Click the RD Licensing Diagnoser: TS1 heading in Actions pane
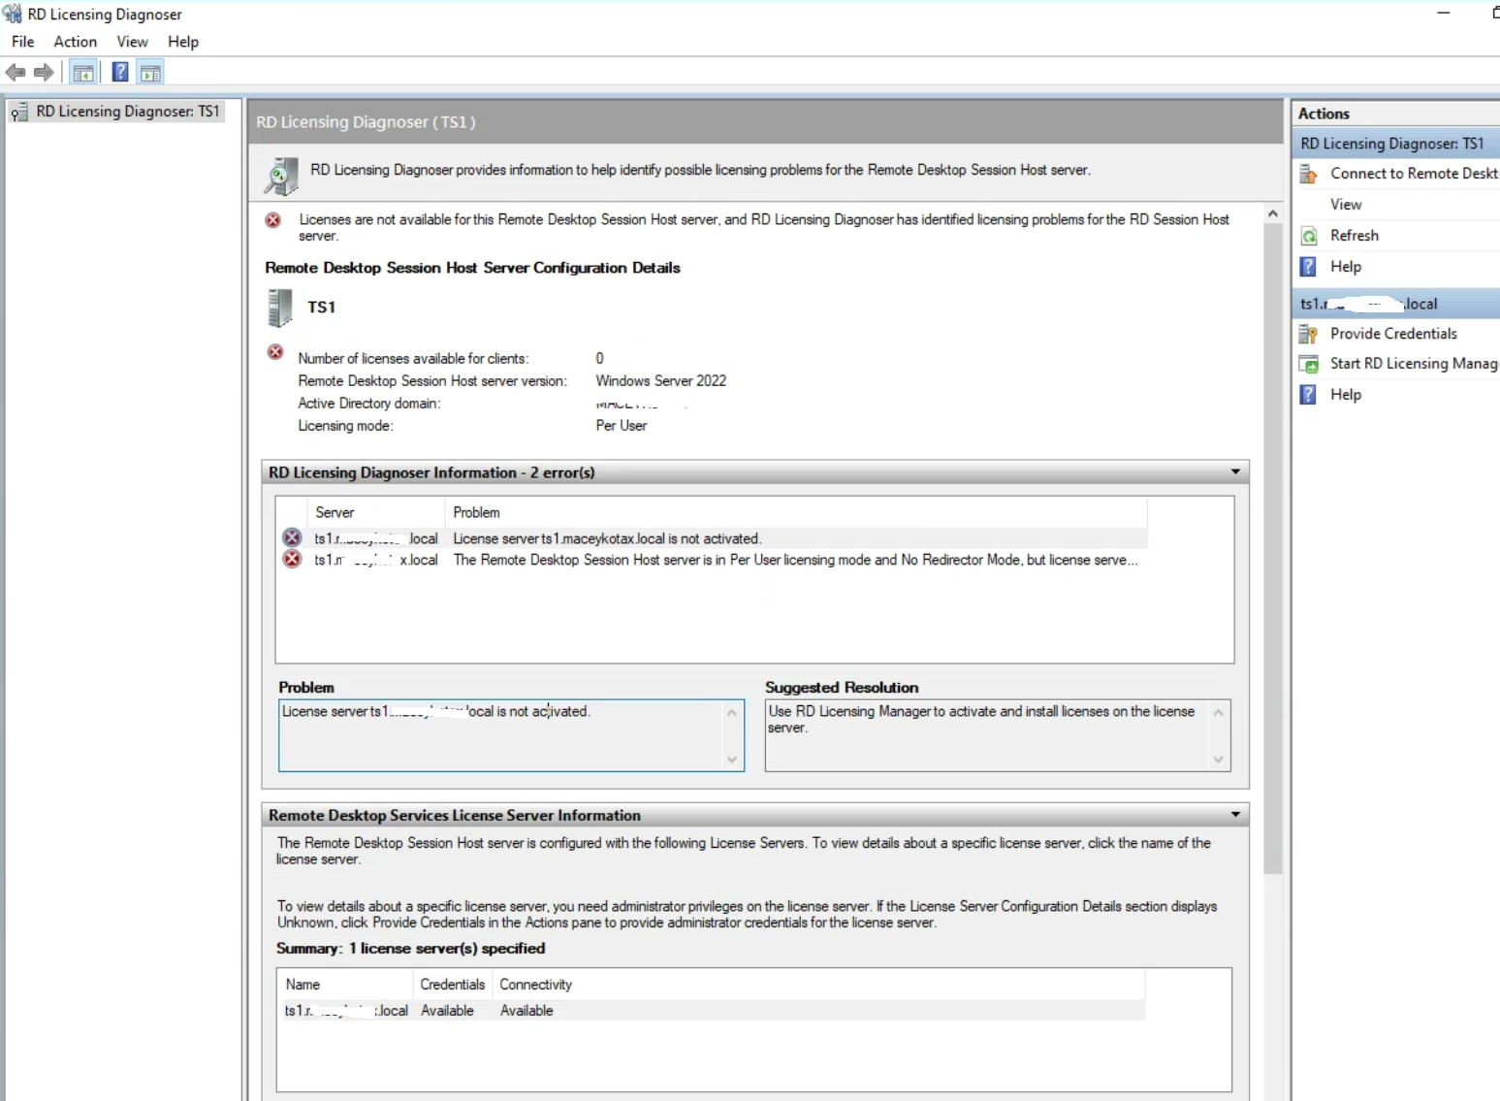The height and width of the screenshot is (1101, 1500). [1397, 144]
